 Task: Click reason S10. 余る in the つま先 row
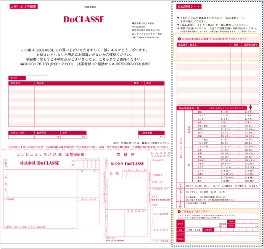coord(250,164)
